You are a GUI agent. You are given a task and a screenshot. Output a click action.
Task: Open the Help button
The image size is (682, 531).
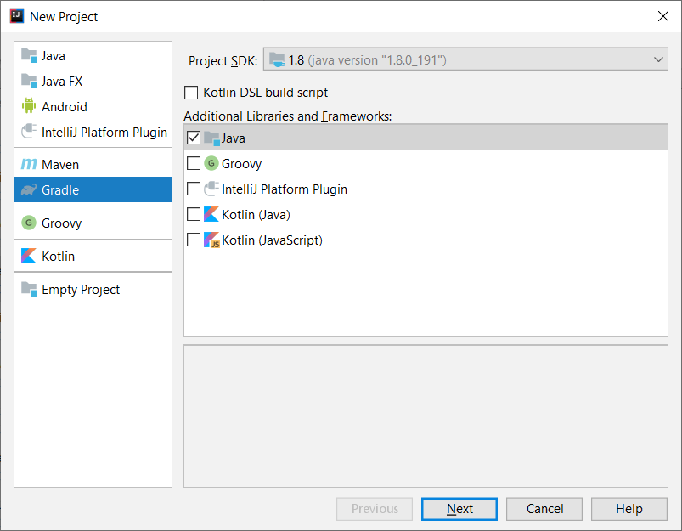[x=629, y=509]
